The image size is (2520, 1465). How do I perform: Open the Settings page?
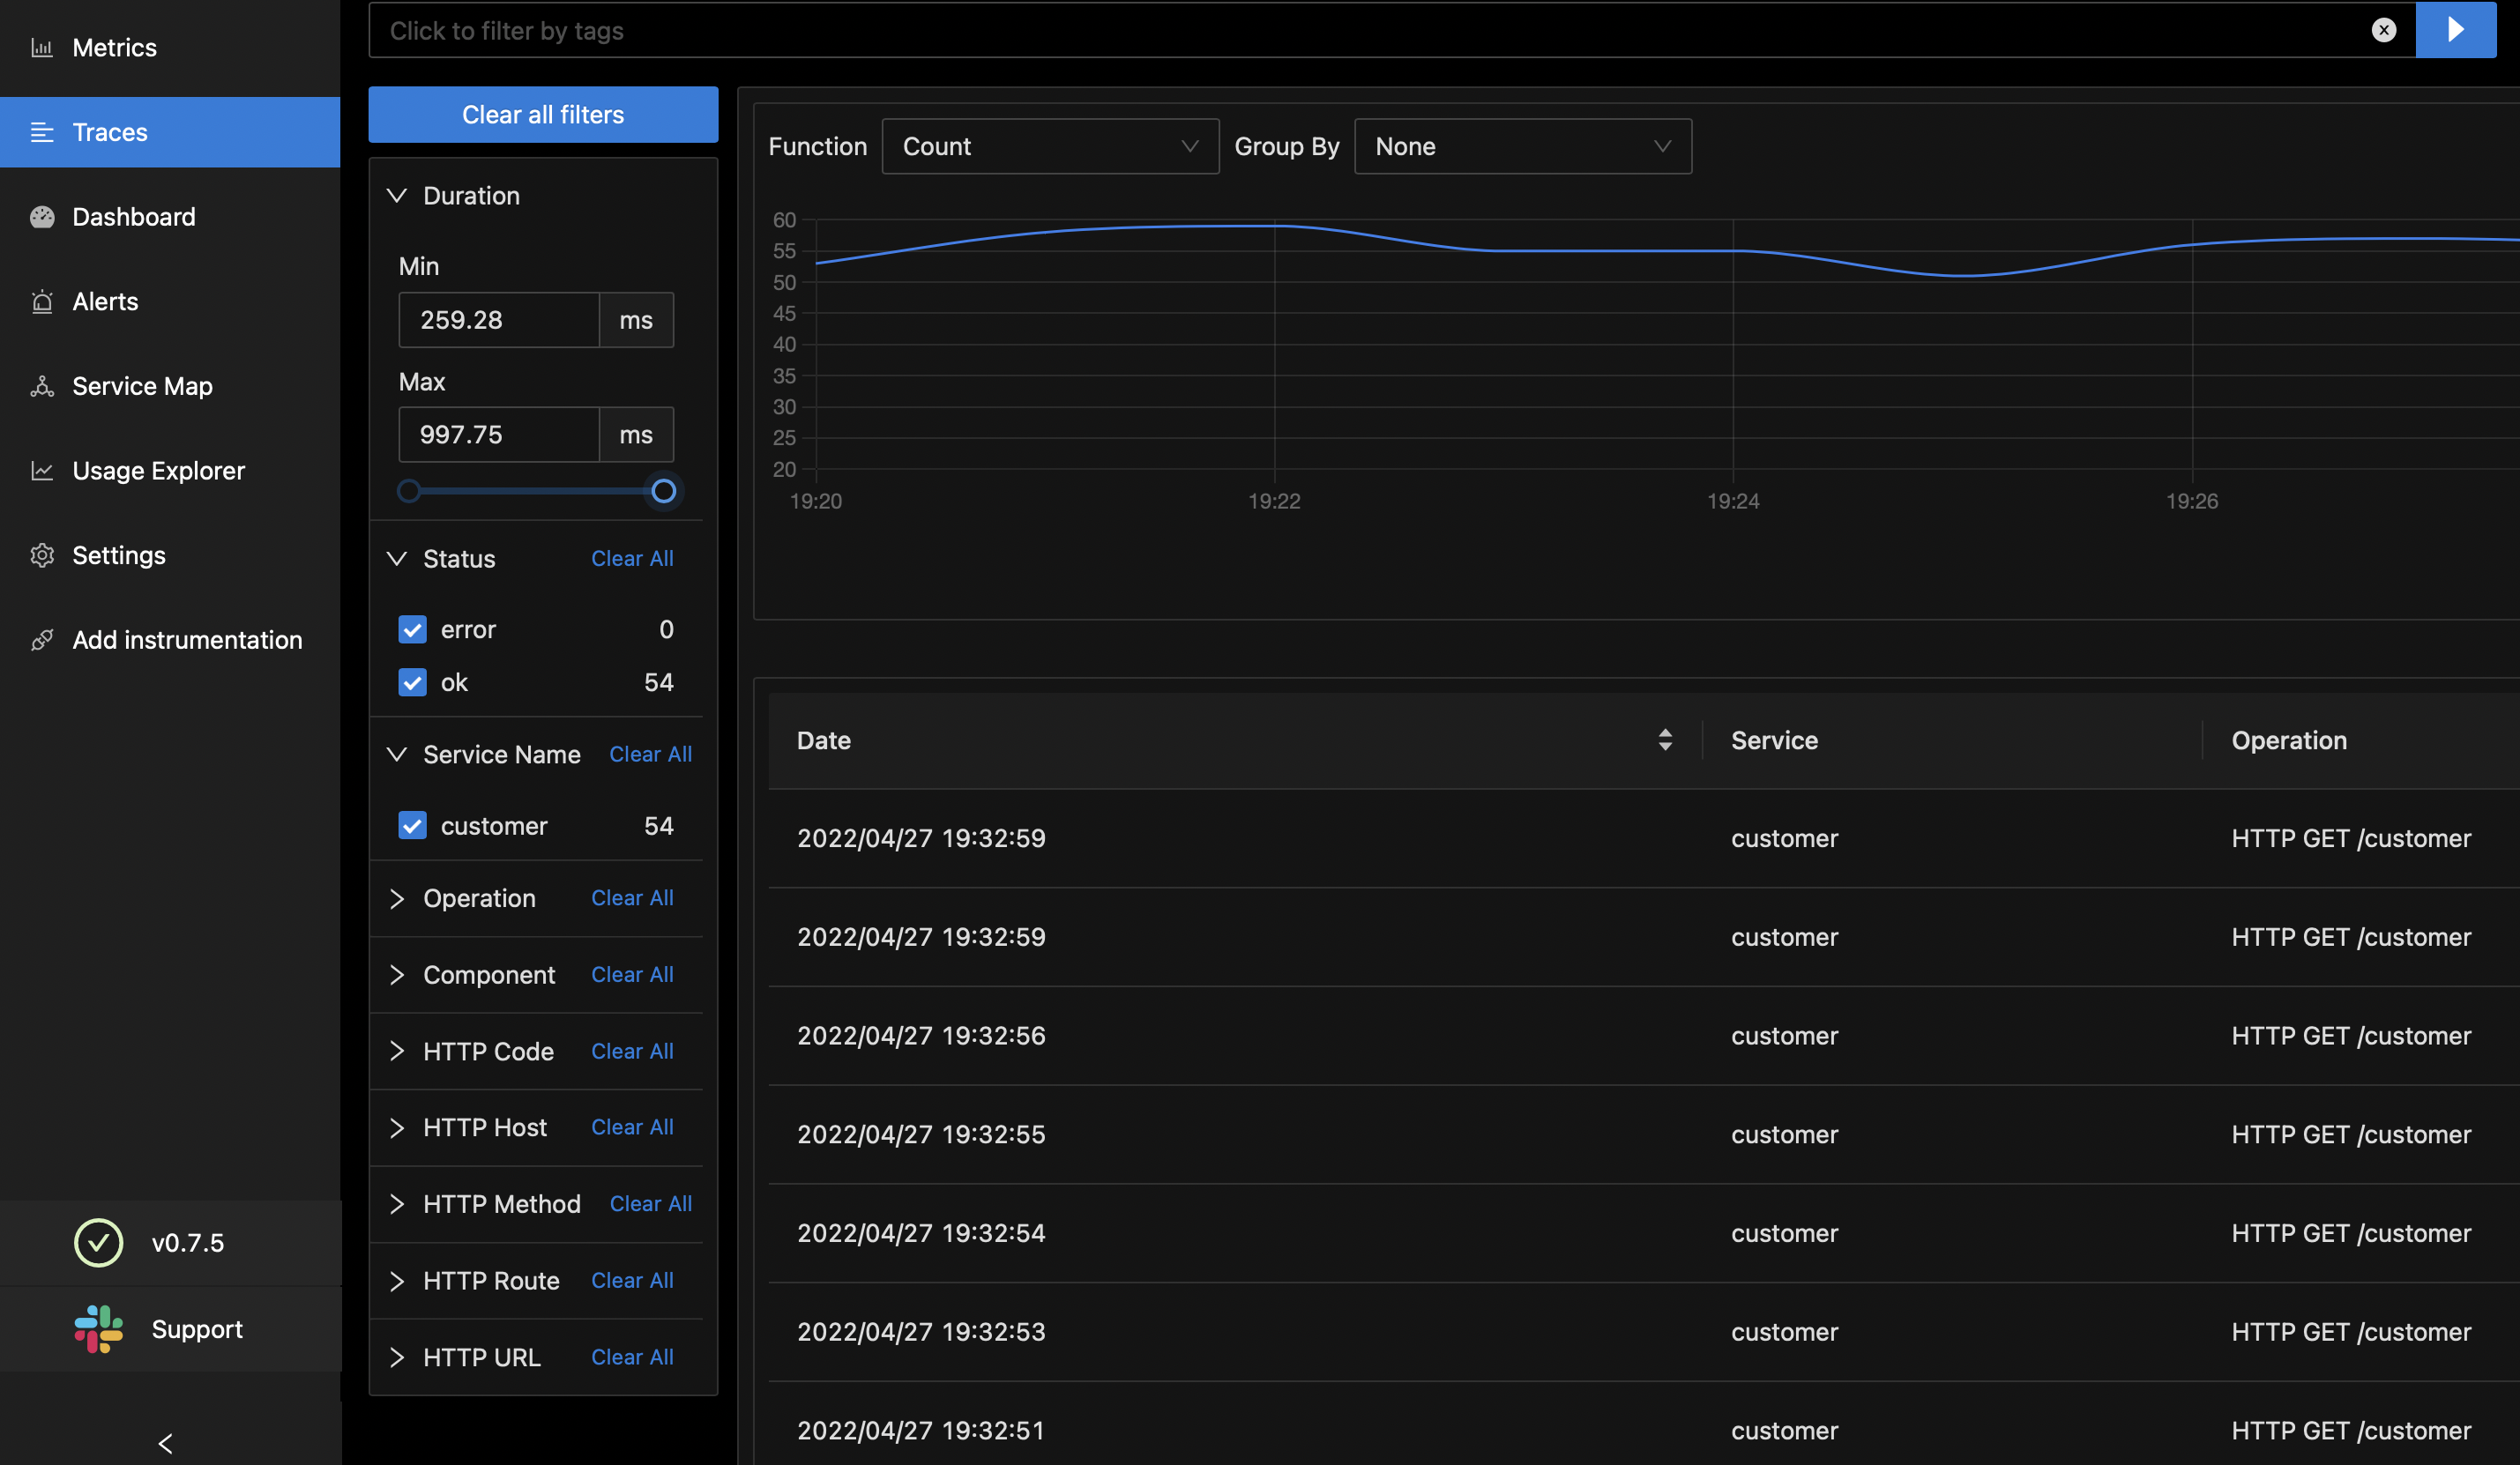119,555
